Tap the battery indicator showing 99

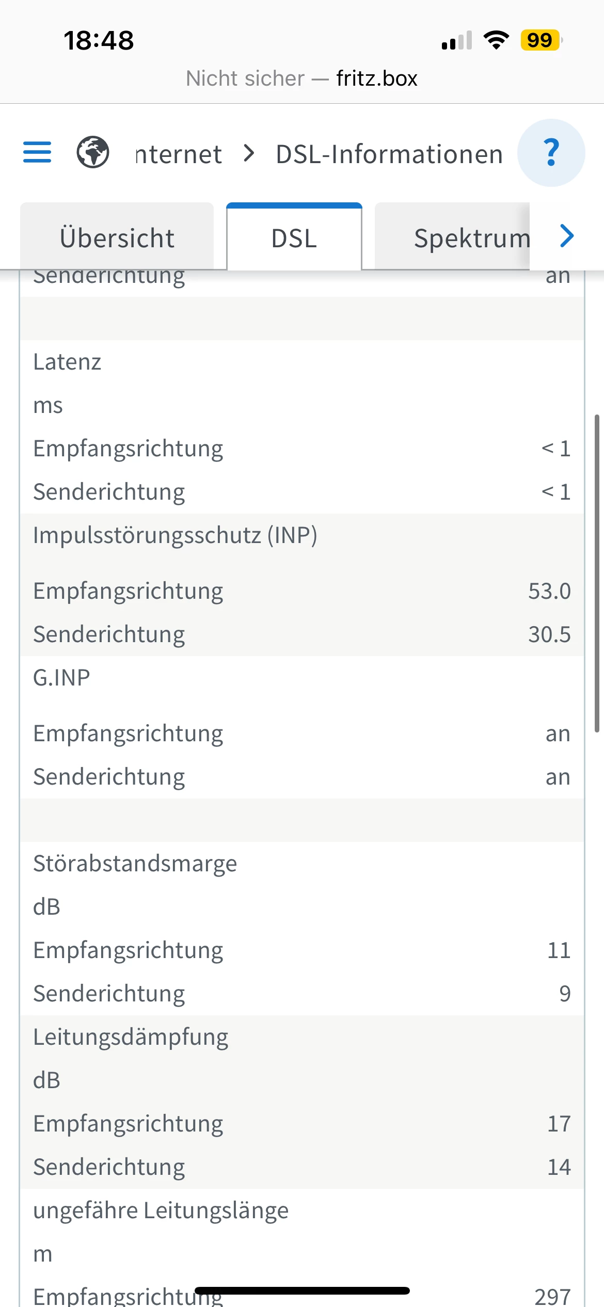[541, 40]
